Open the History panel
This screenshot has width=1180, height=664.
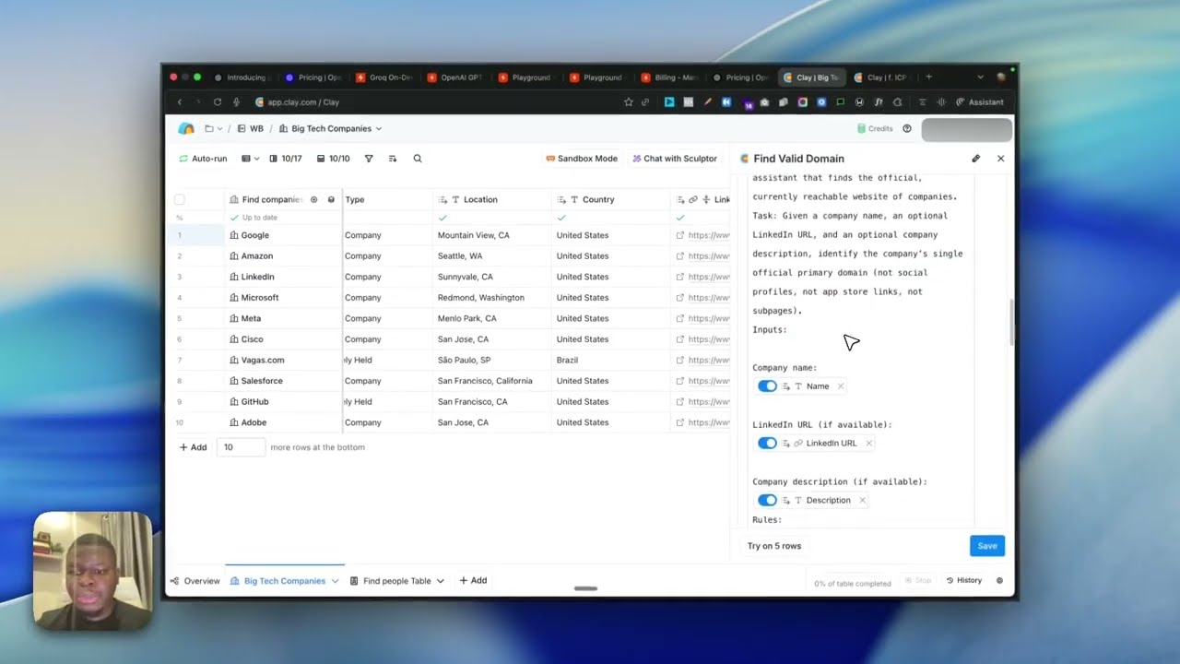coord(964,580)
